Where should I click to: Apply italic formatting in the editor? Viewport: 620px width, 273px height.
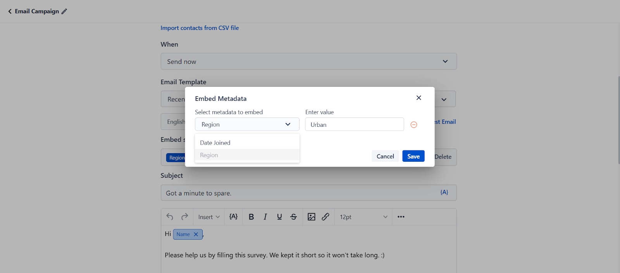tap(265, 217)
